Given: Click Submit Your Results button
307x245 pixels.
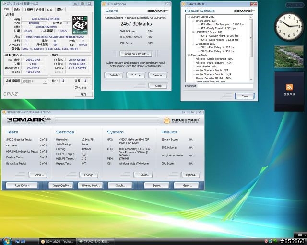Looking at the screenshot, I should 136,54.
